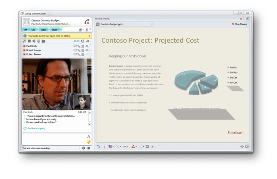Click the emoticon smiley face icon
Image resolution: width=277 pixels, height=179 pixels.
(88, 142)
